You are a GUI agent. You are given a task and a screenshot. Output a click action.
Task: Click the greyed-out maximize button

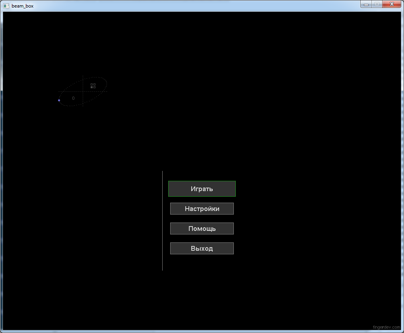point(377,4)
